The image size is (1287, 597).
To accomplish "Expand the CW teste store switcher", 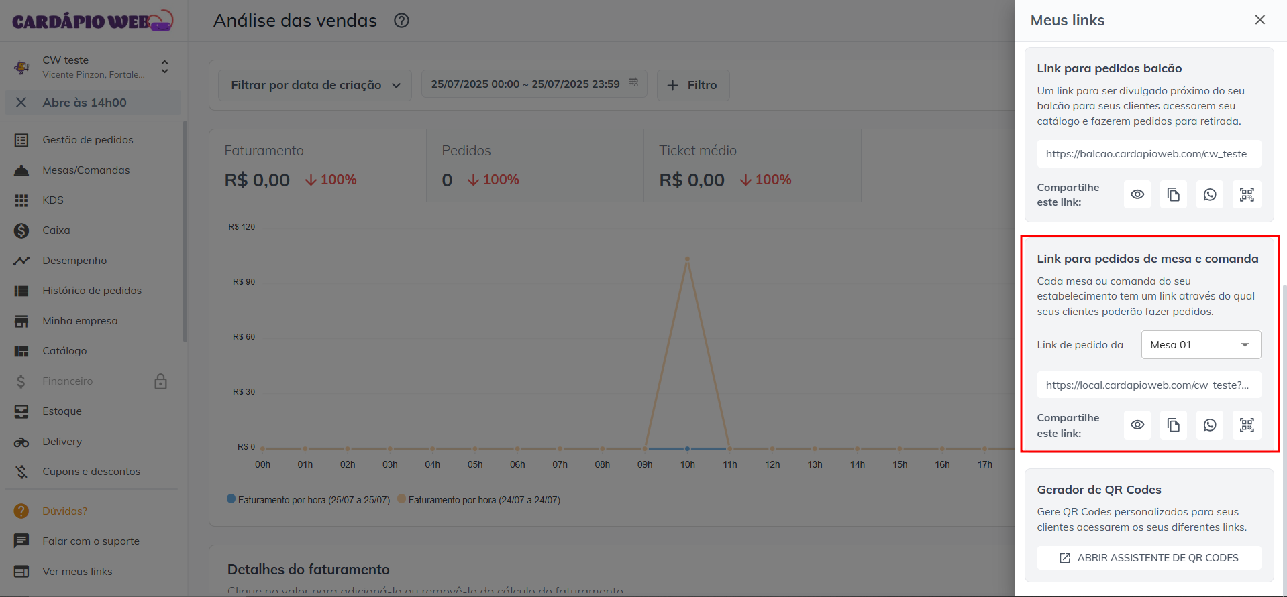I will [164, 66].
